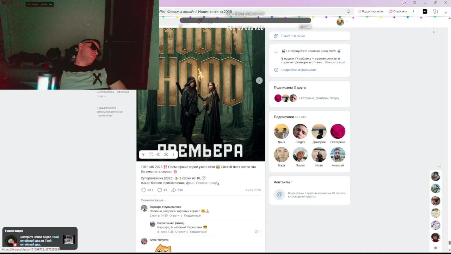Open the first chat avatar in right sidebar
Screen dimensions: 451x254
(435, 176)
